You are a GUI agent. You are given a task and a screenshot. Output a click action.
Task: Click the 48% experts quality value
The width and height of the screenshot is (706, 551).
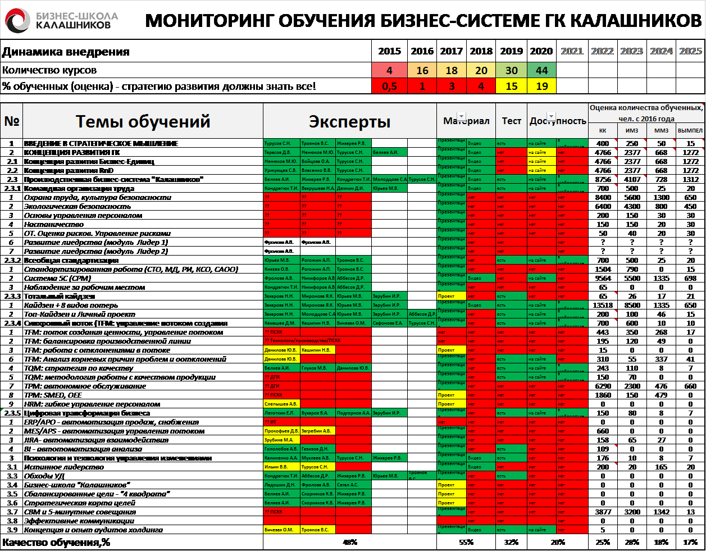tap(350, 542)
